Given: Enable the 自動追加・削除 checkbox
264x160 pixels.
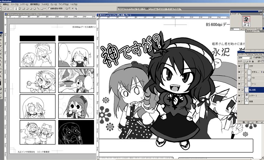Looking at the screenshot, I should [49, 8].
